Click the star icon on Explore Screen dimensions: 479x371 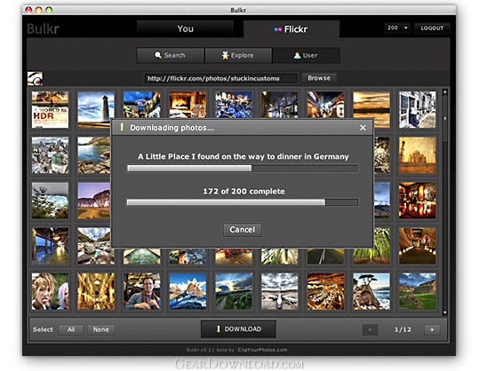coord(225,55)
